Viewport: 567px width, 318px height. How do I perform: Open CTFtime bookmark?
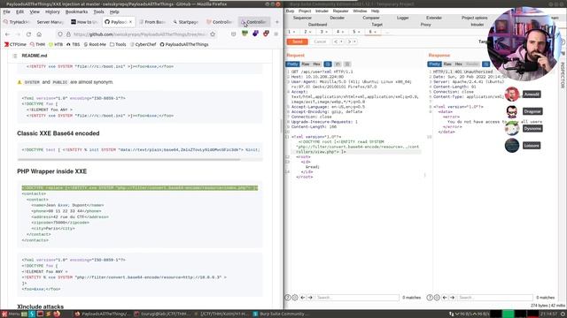15,44
